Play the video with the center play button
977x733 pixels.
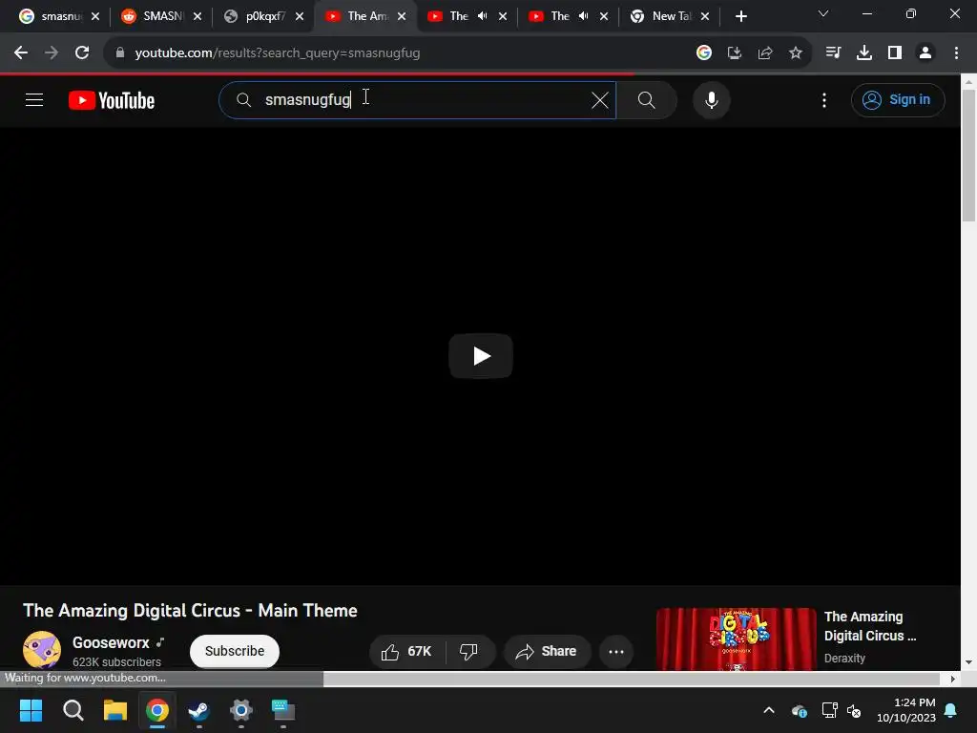click(x=481, y=356)
